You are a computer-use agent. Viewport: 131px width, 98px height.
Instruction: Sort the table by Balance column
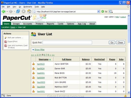86,59
